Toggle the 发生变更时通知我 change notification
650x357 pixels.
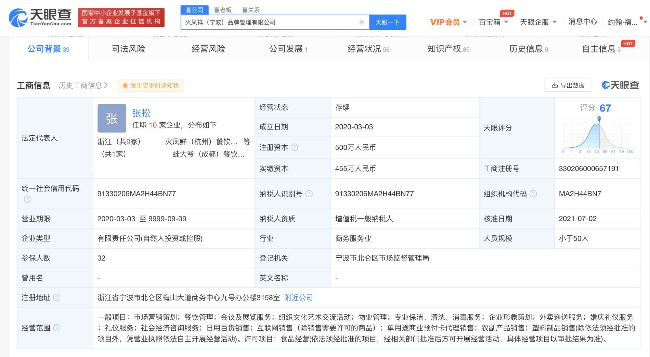coord(150,86)
